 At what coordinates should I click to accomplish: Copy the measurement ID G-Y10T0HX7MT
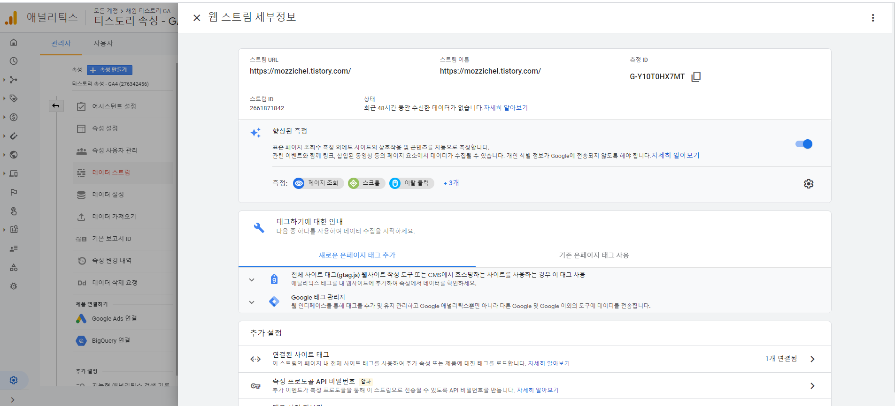696,76
